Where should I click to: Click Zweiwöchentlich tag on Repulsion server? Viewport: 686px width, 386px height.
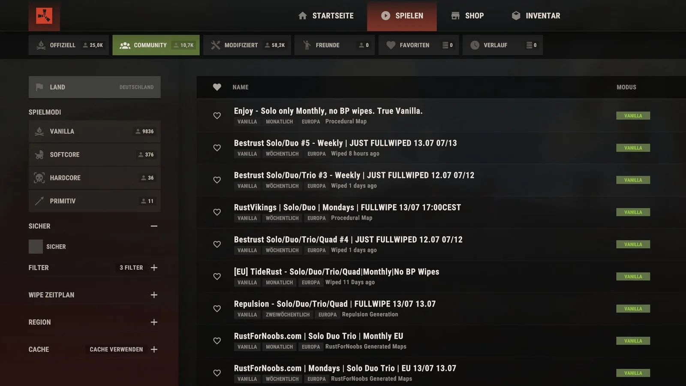(x=287, y=315)
